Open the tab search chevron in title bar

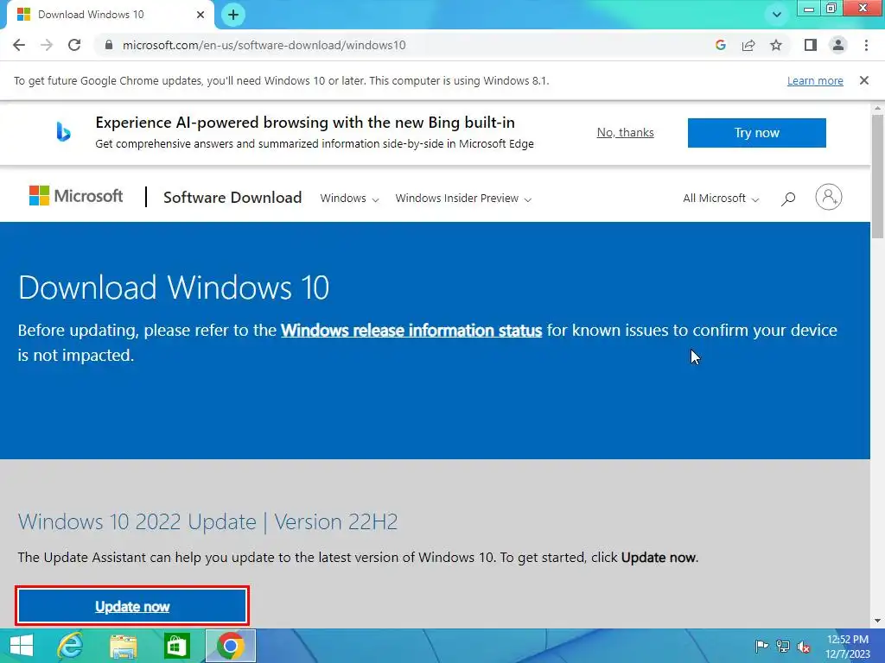[777, 15]
